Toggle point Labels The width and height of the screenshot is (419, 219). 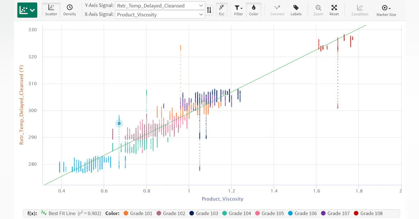point(296,10)
